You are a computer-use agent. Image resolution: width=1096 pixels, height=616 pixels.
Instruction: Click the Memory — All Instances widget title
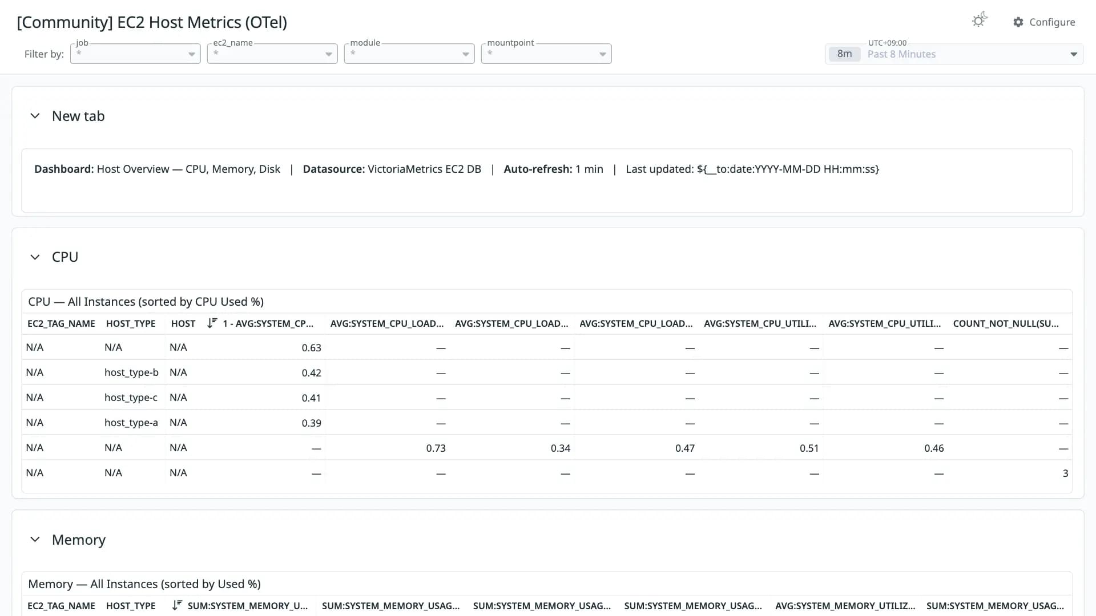pyautogui.click(x=144, y=584)
